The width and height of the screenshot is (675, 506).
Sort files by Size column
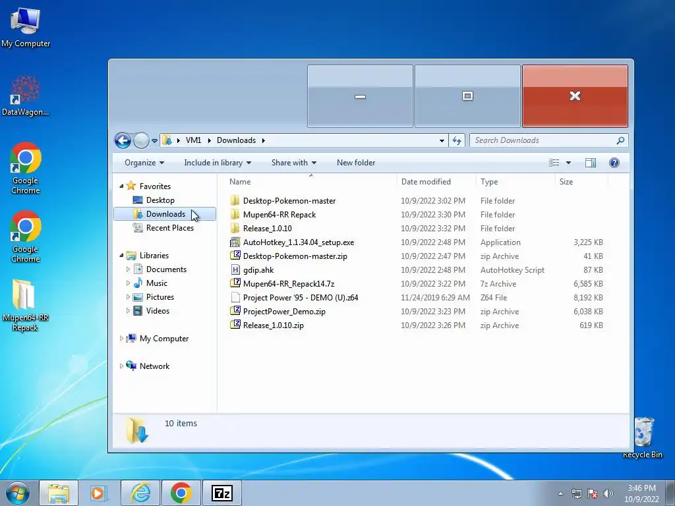(x=581, y=182)
